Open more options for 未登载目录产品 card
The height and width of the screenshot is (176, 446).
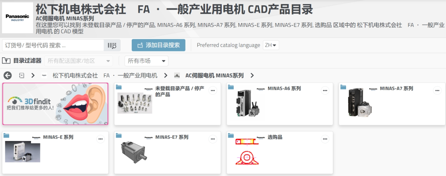[x=213, y=91]
